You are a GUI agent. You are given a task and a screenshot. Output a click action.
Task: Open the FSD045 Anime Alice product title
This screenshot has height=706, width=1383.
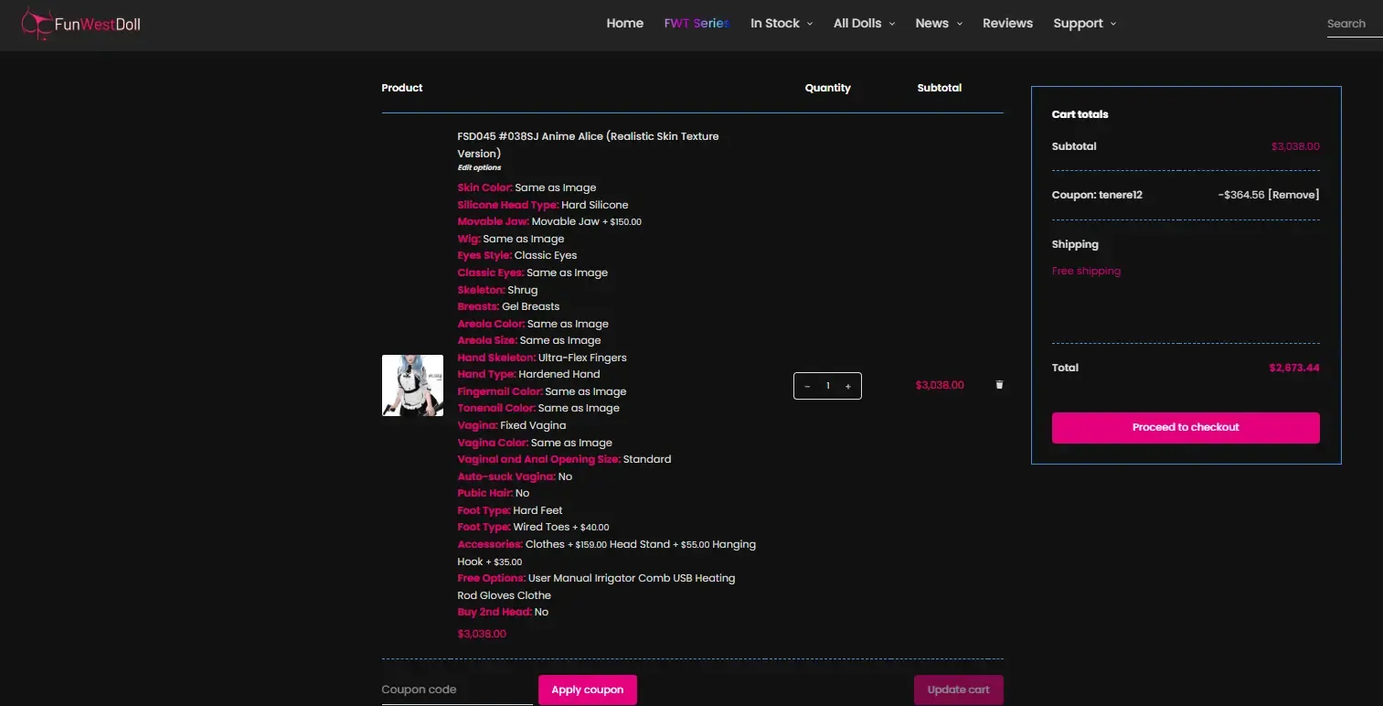pos(589,144)
